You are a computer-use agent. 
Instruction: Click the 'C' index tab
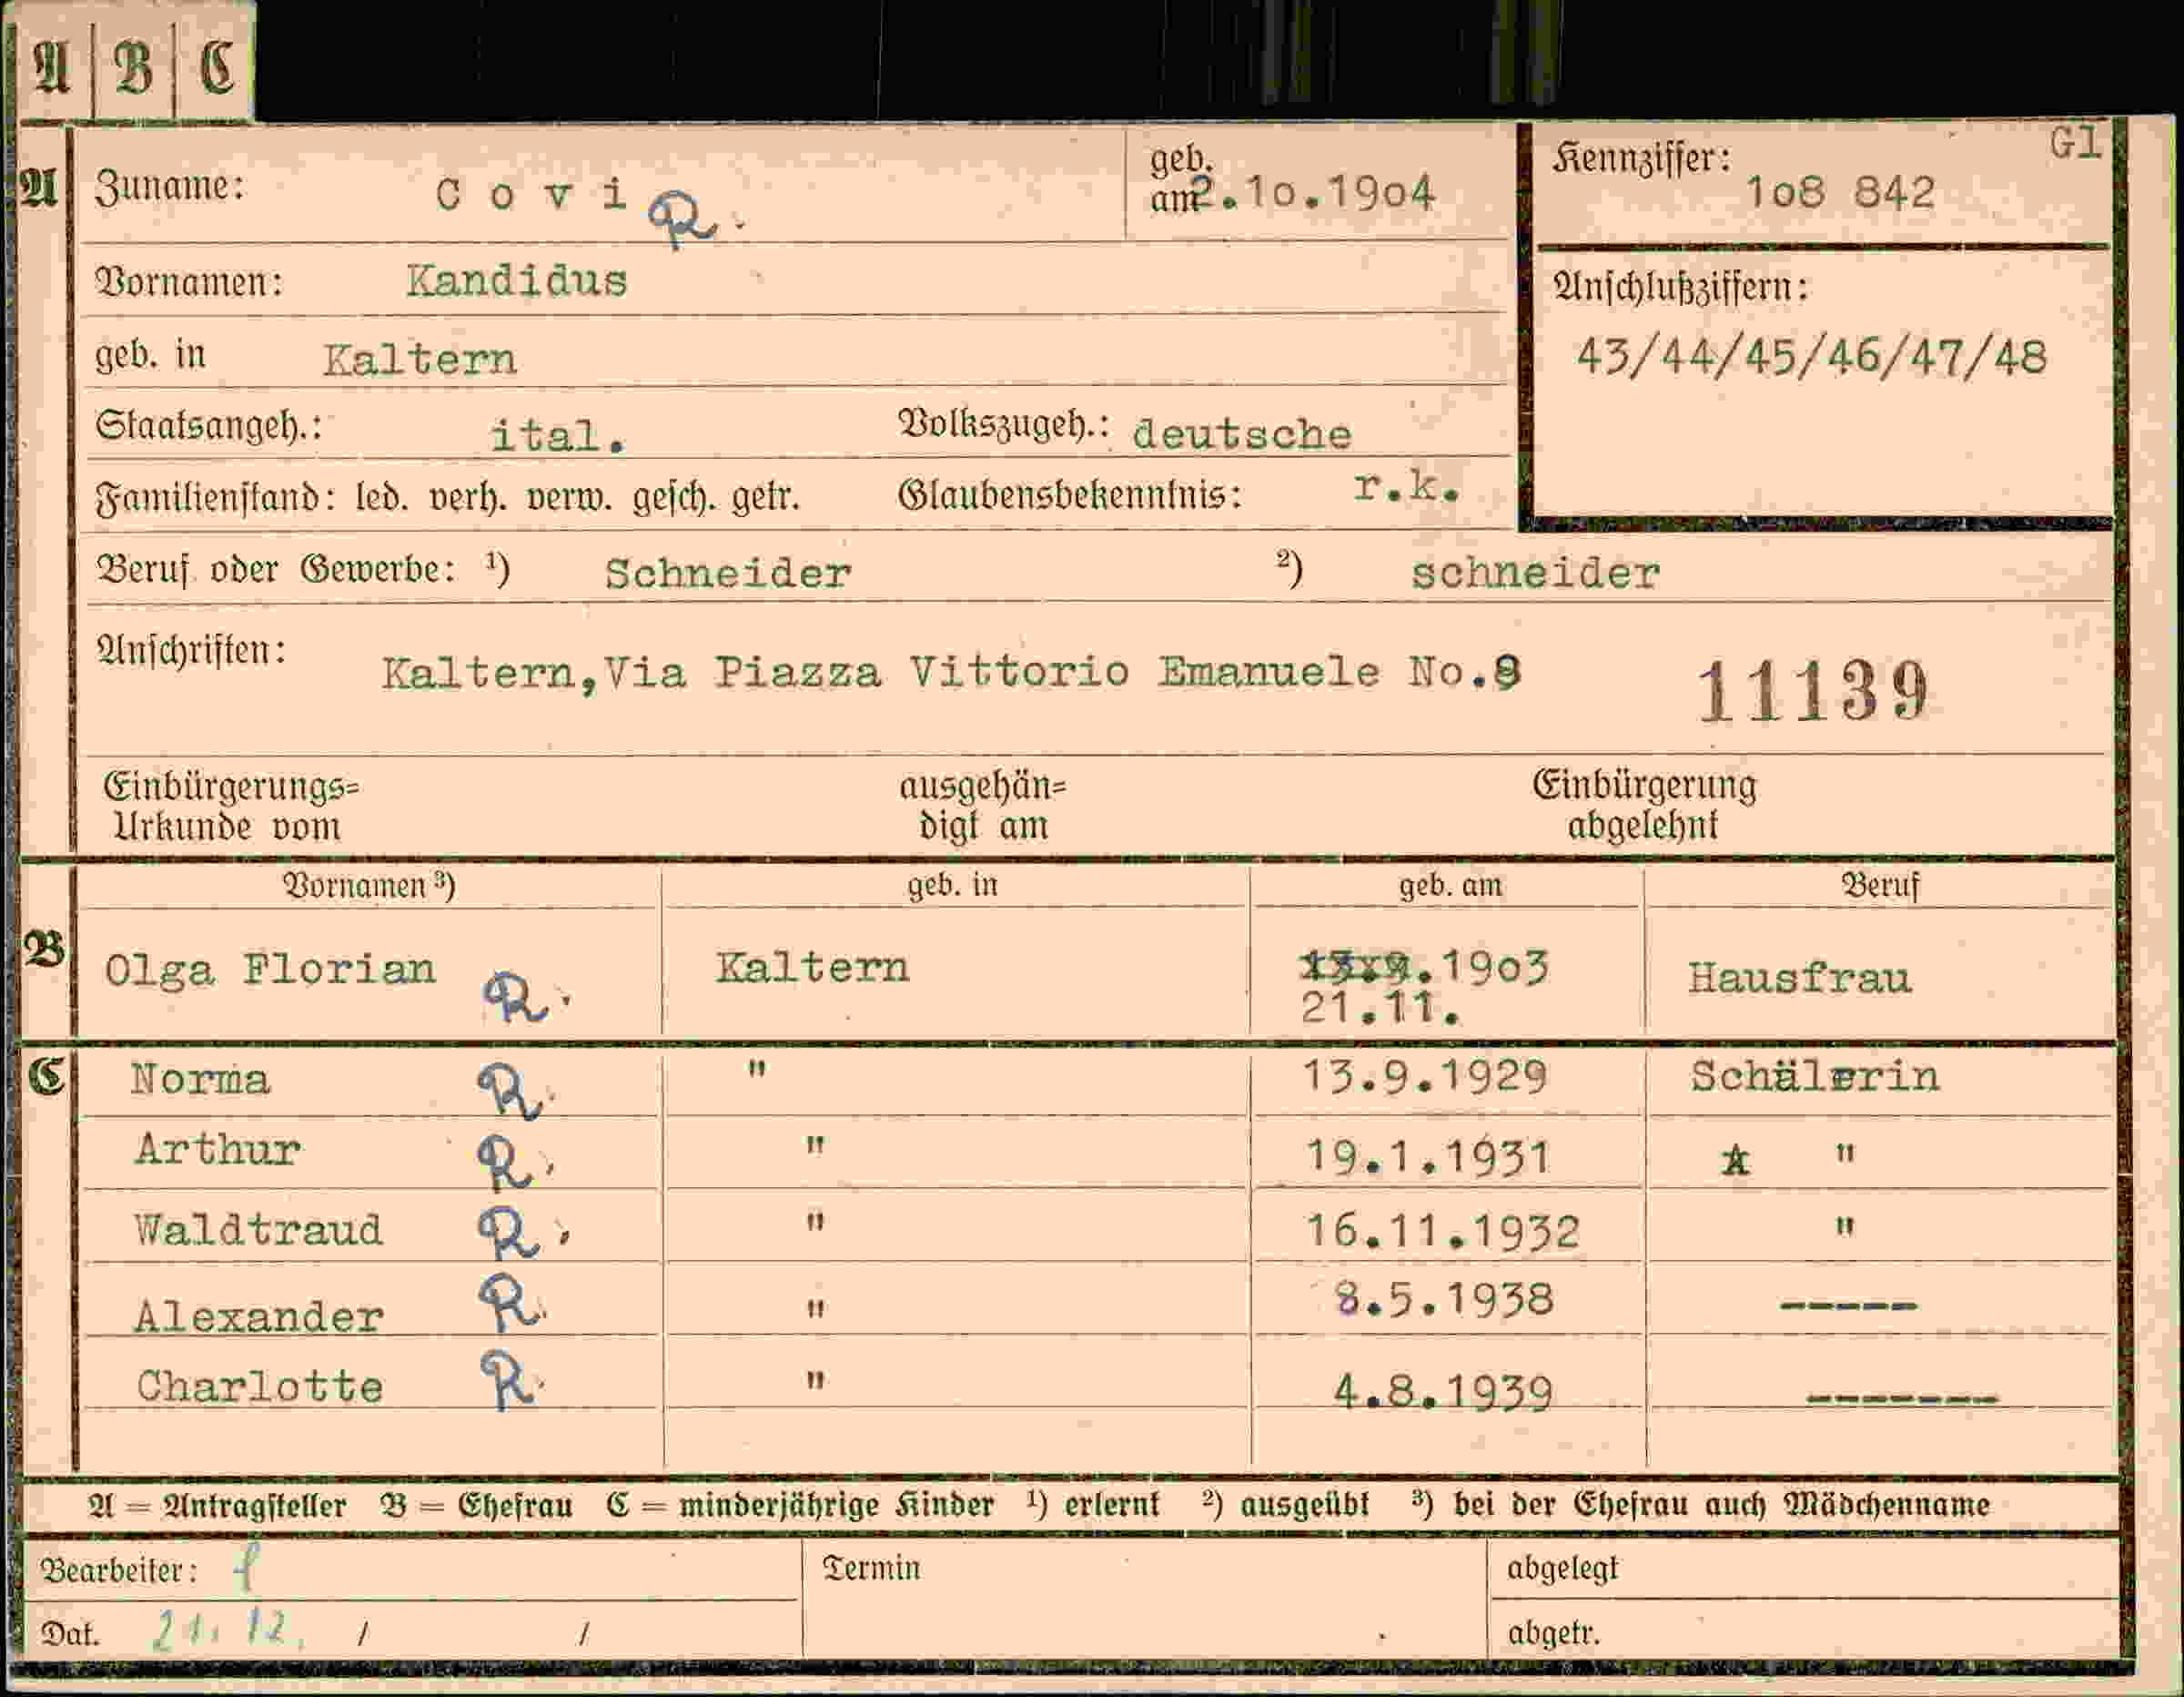tap(215, 69)
